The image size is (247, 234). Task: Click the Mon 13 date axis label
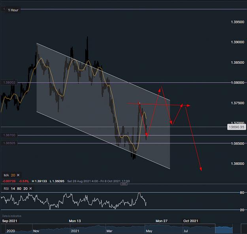click(75, 221)
